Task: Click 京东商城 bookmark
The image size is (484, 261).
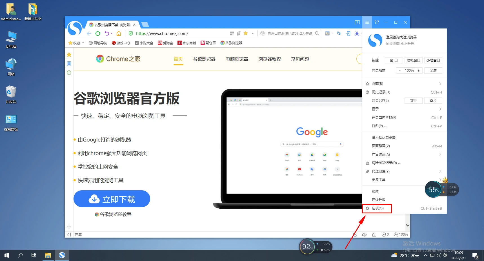Action: pos(187,43)
